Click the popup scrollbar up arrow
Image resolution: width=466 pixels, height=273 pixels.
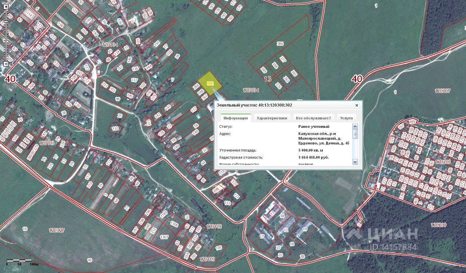[x=355, y=126]
